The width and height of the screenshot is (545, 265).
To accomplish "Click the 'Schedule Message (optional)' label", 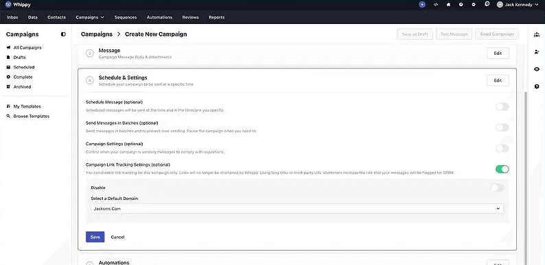I will pyautogui.click(x=114, y=102).
